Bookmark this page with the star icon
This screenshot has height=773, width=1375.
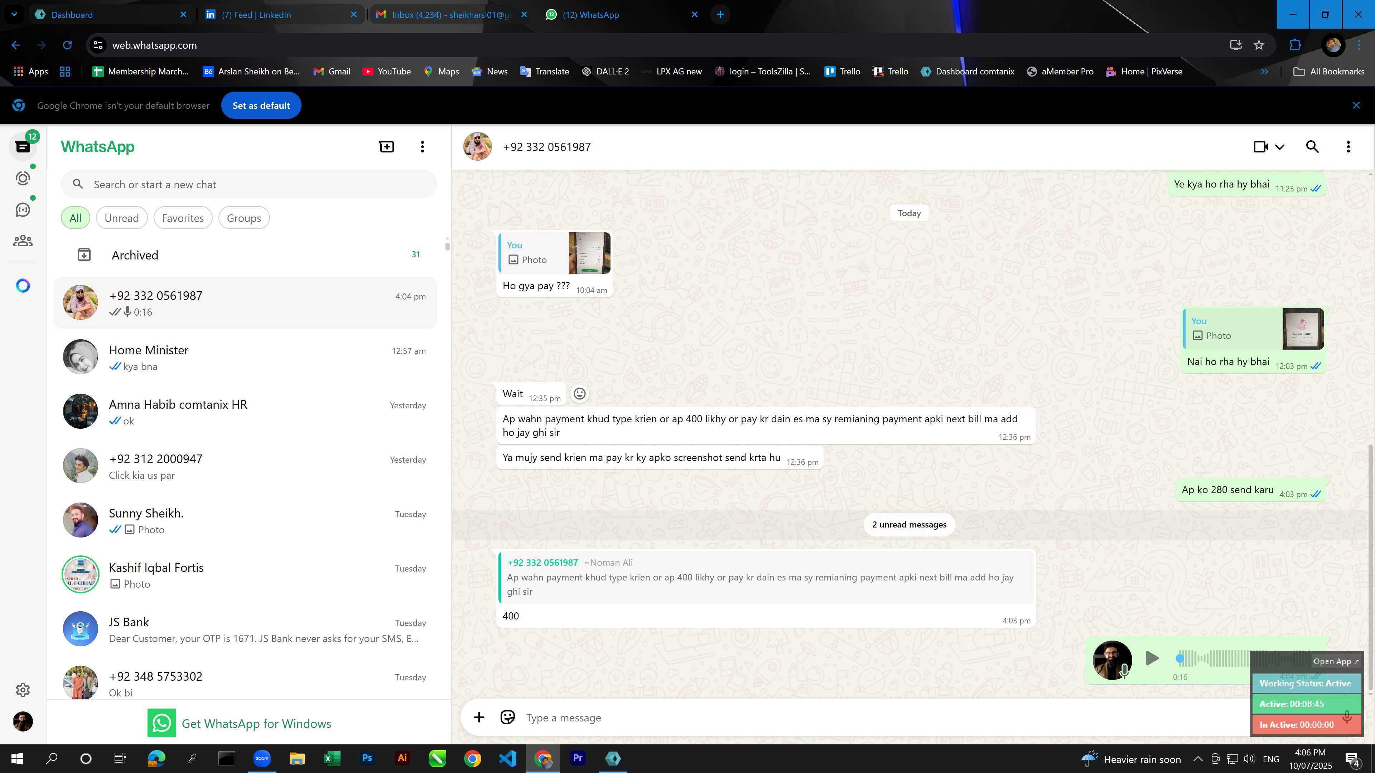point(1259,45)
